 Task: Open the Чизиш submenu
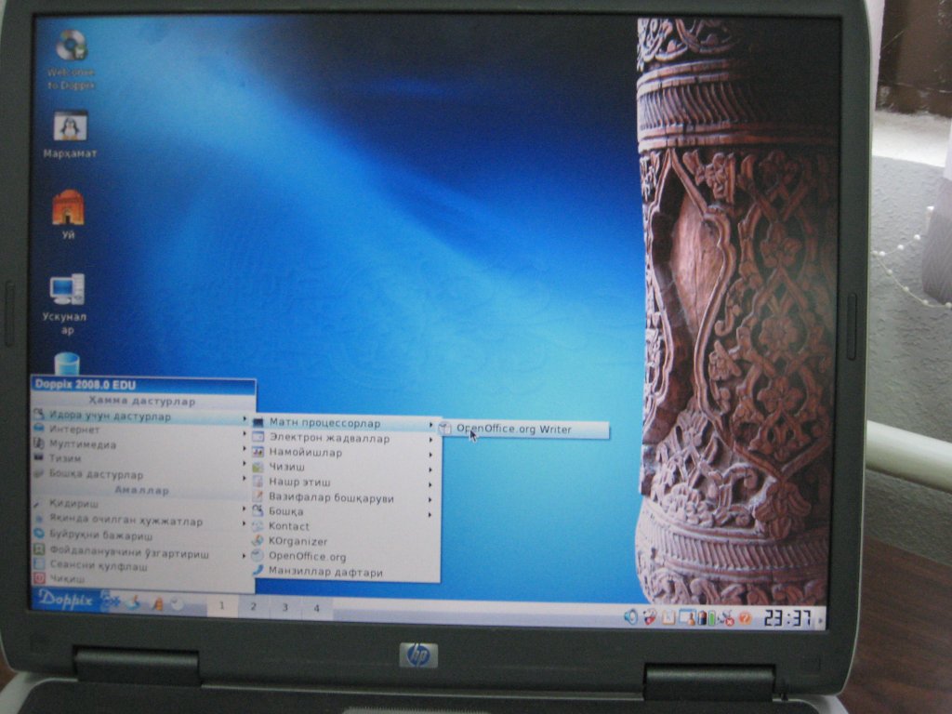(x=344, y=467)
